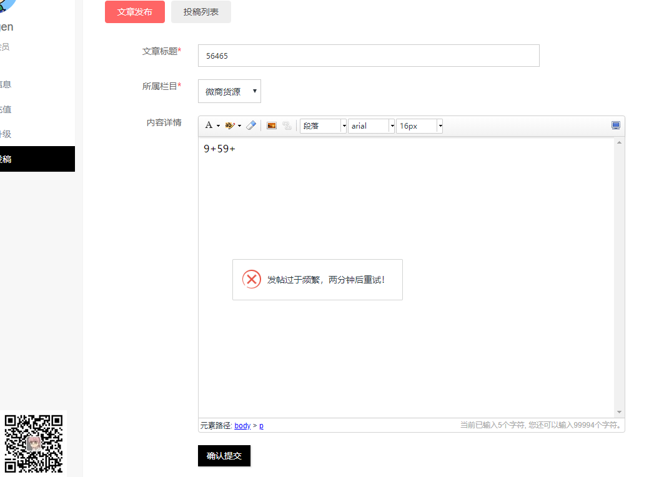The height and width of the screenshot is (477, 654).
Task: Switch to the 文章发布 tab
Action: (x=134, y=12)
